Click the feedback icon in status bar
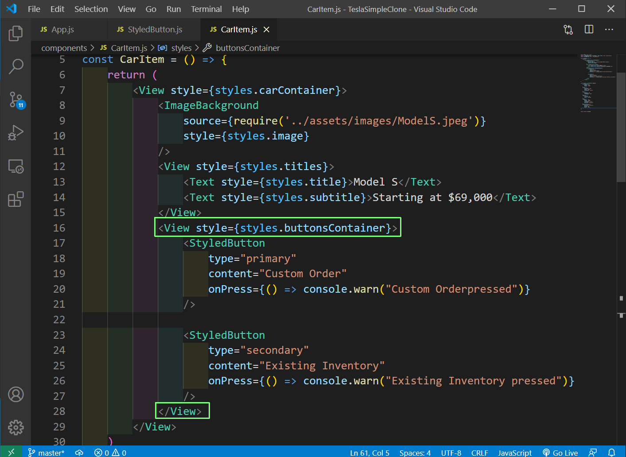 point(592,453)
